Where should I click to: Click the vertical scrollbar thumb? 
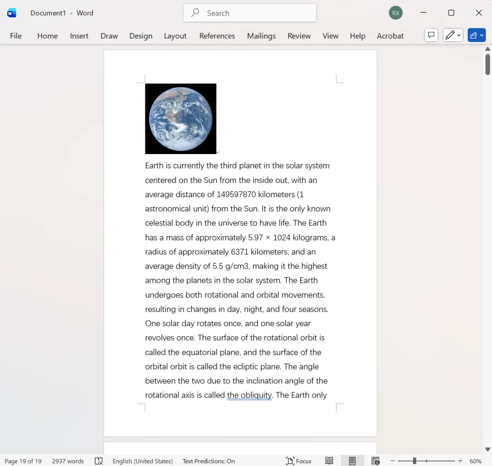(x=487, y=64)
